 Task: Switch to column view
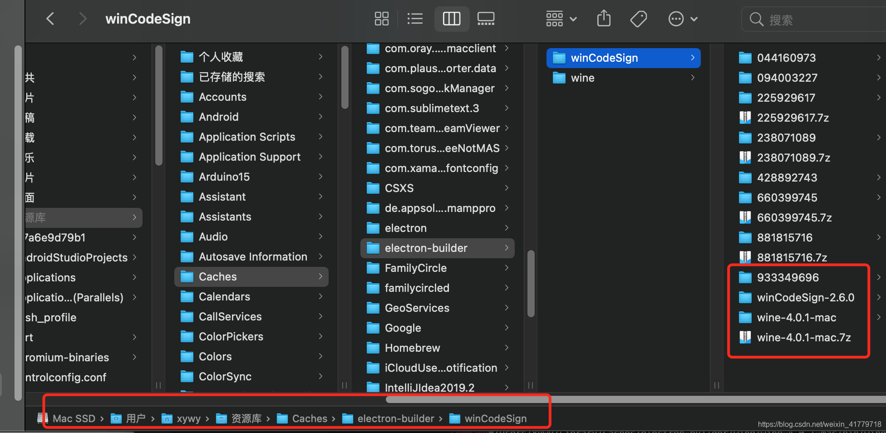(x=452, y=19)
